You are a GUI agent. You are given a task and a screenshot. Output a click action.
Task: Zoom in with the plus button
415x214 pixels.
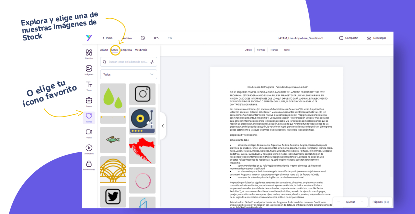point(362,202)
